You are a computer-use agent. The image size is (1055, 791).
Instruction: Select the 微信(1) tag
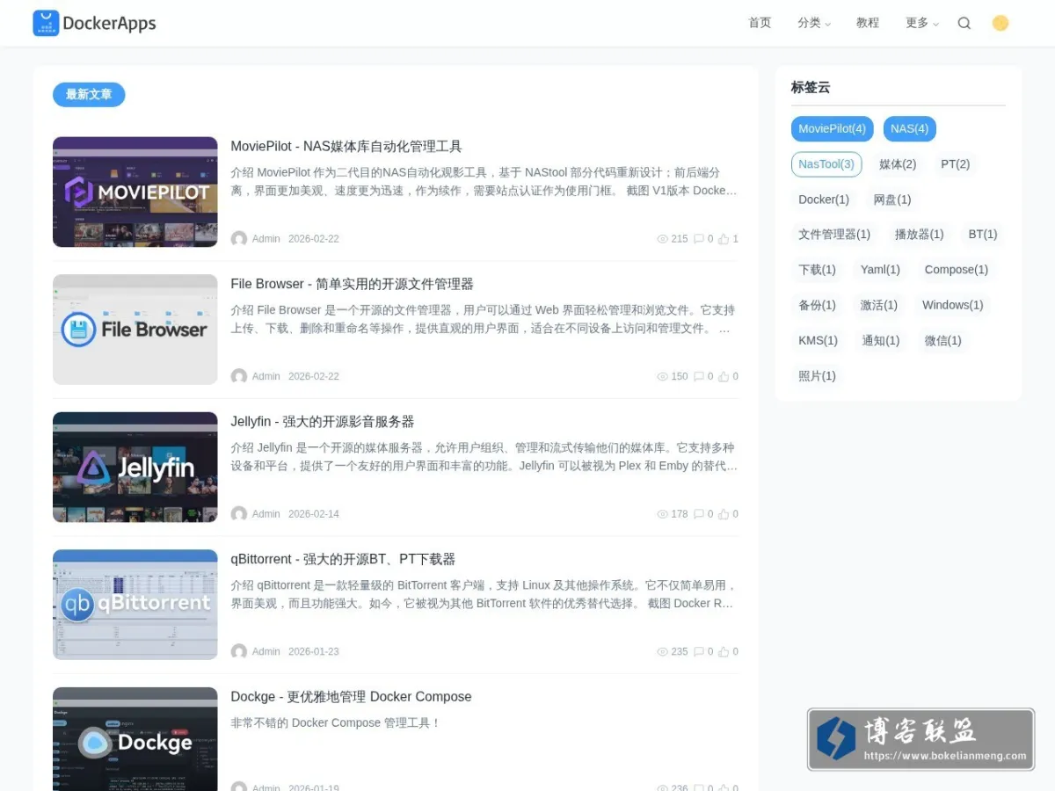(x=942, y=340)
